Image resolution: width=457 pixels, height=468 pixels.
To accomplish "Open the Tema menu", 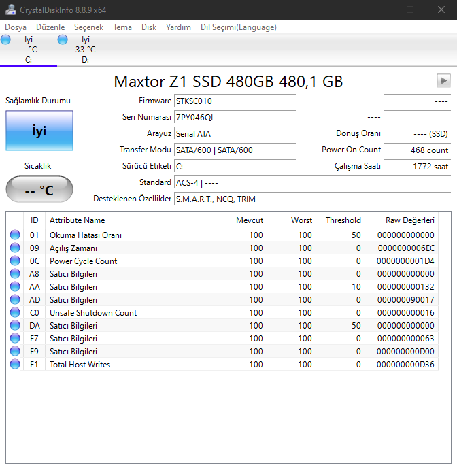I will pyautogui.click(x=122, y=27).
